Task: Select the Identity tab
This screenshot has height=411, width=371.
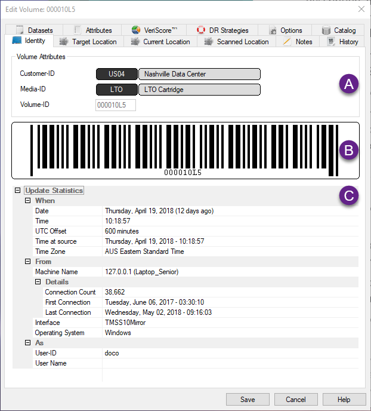Action: click(29, 41)
